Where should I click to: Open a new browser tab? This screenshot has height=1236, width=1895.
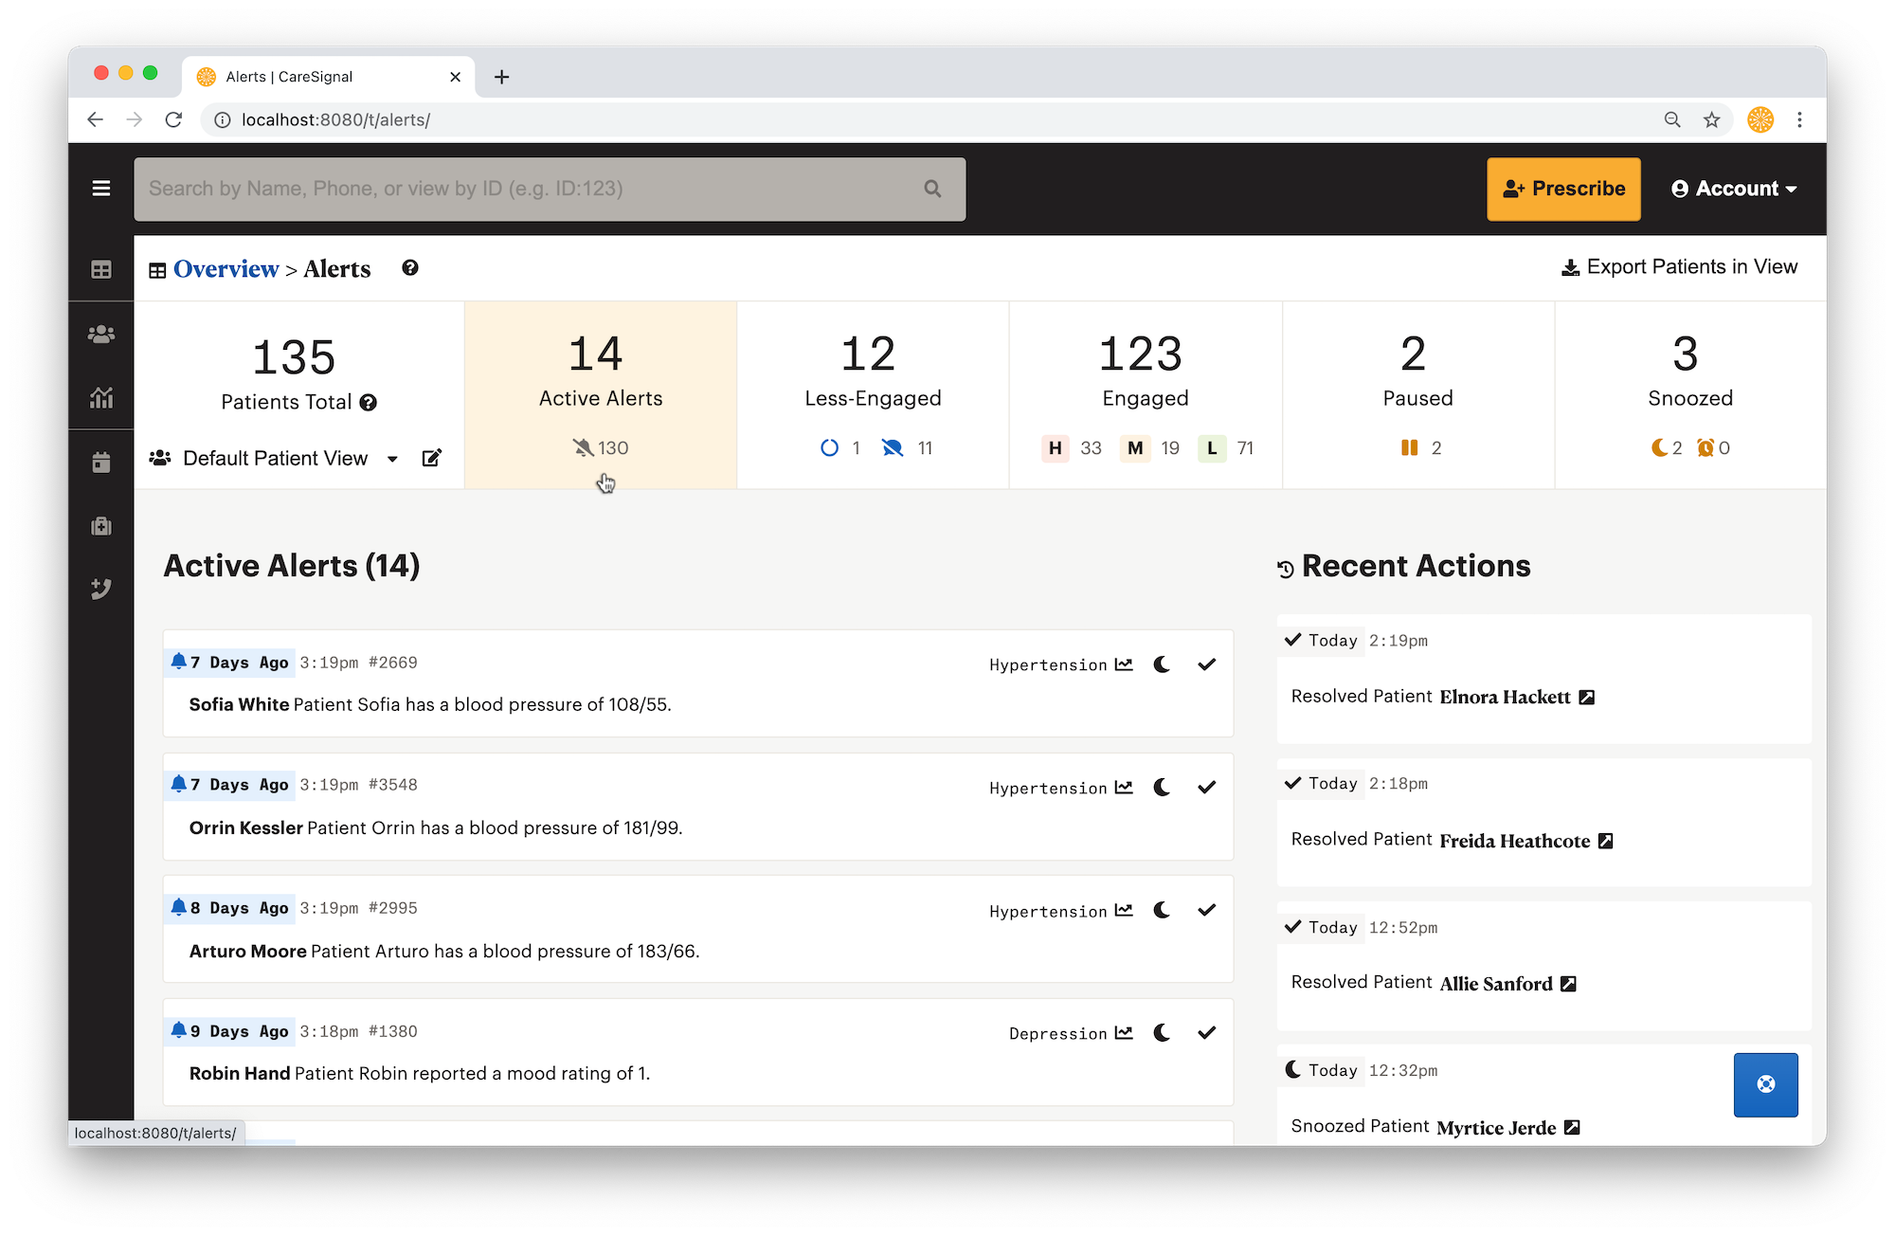click(502, 77)
